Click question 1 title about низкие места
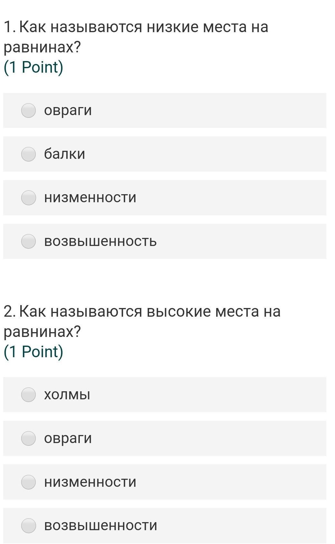 coord(135,37)
